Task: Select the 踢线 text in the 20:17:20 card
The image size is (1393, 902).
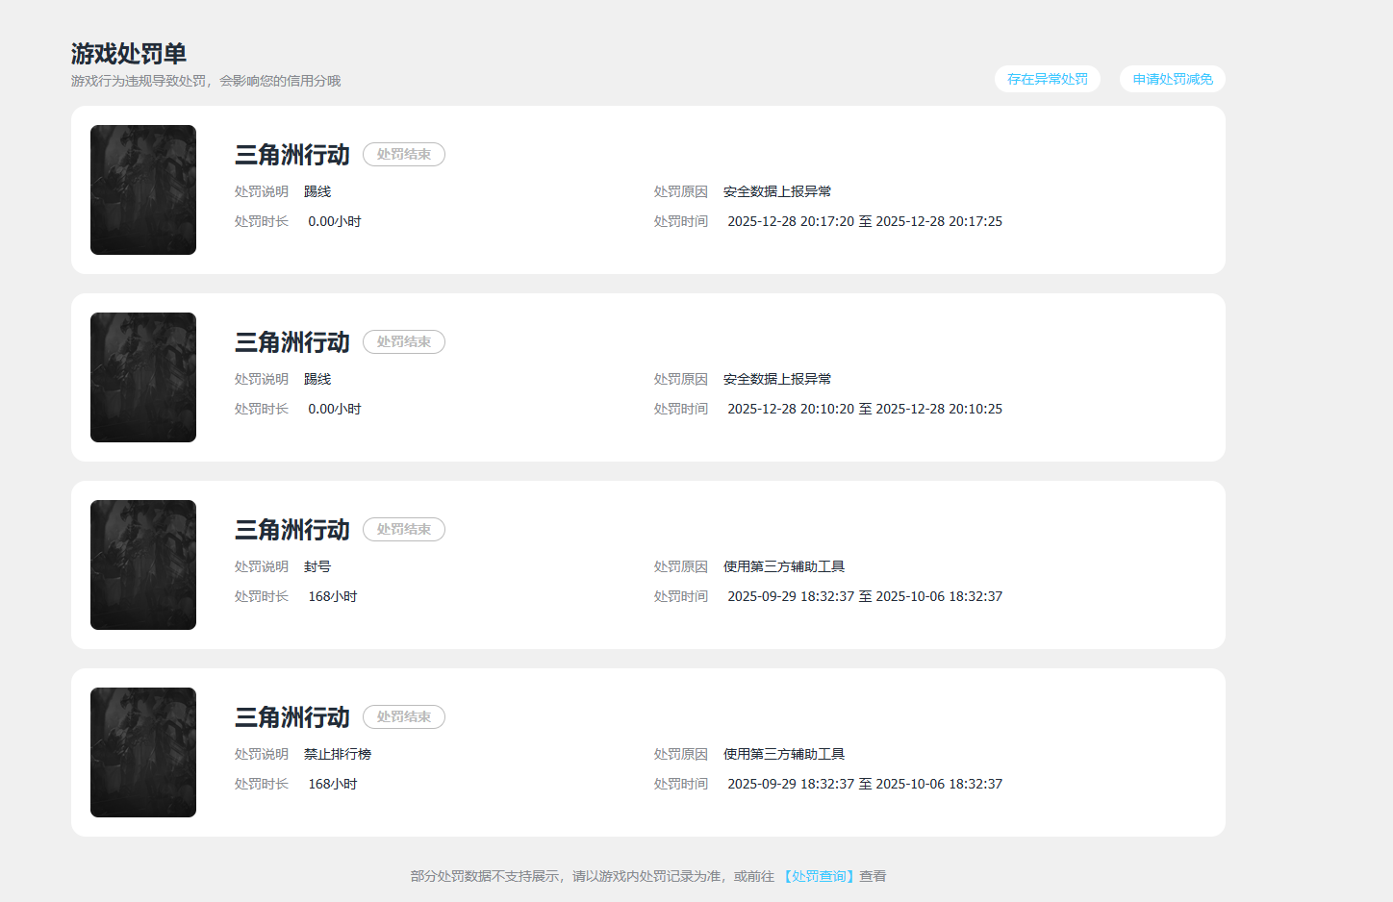Action: click(317, 191)
